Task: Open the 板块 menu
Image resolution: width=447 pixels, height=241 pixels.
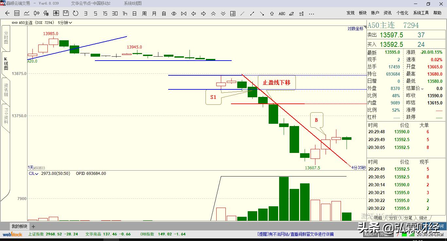Action: [363, 13]
